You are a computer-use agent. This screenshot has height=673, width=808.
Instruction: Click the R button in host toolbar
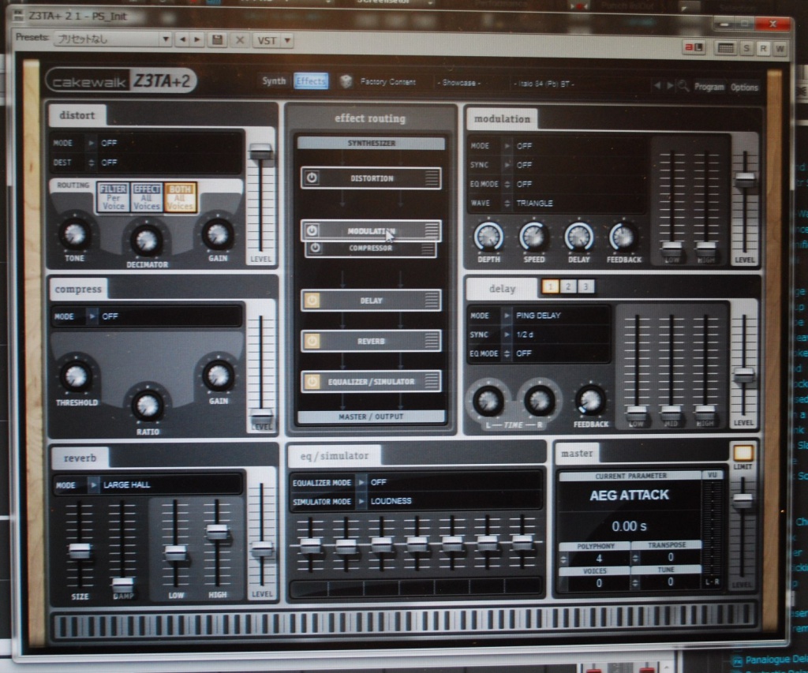[x=763, y=48]
